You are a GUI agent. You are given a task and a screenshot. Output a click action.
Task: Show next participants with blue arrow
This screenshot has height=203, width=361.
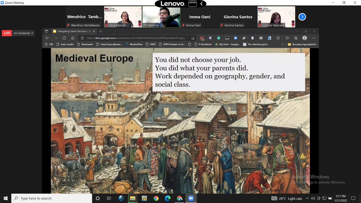pyautogui.click(x=302, y=17)
